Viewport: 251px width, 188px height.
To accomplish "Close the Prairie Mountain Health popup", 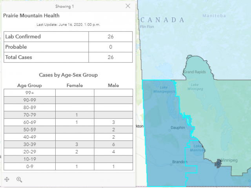I will 128,6.
